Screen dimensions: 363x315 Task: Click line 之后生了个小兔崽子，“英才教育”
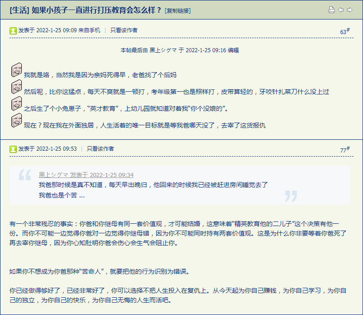pos(126,108)
